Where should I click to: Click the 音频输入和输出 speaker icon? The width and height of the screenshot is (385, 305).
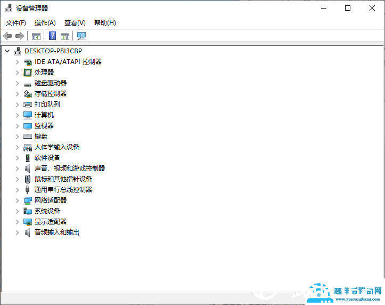click(x=28, y=232)
